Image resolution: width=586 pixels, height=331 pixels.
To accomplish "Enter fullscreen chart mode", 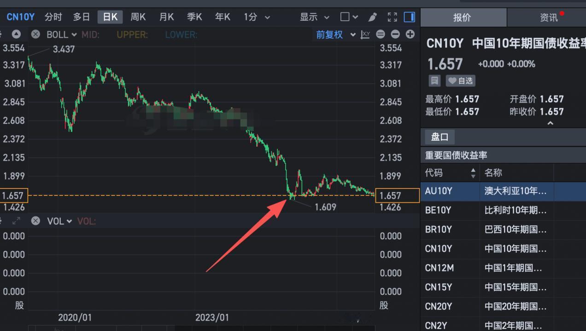I will tap(393, 17).
